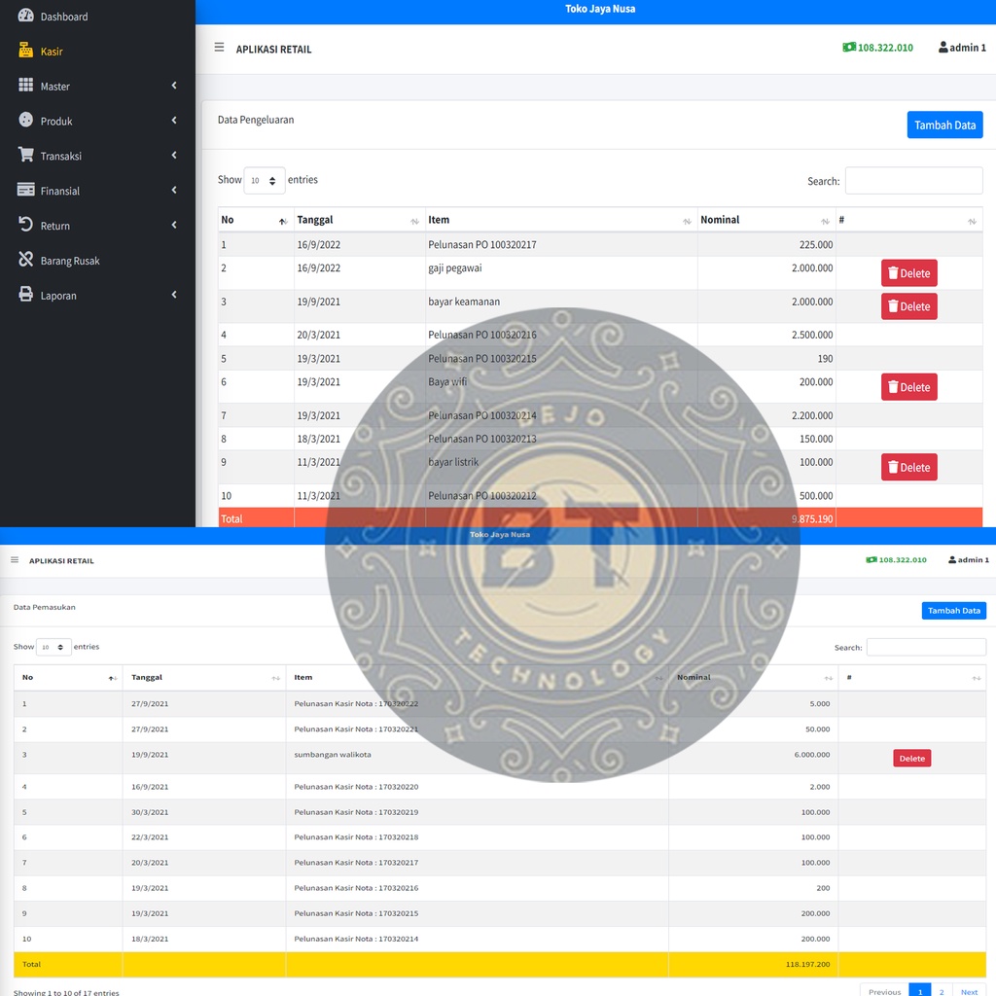996x996 pixels.
Task: Expand the Return menu chevron
Action: coord(174,225)
